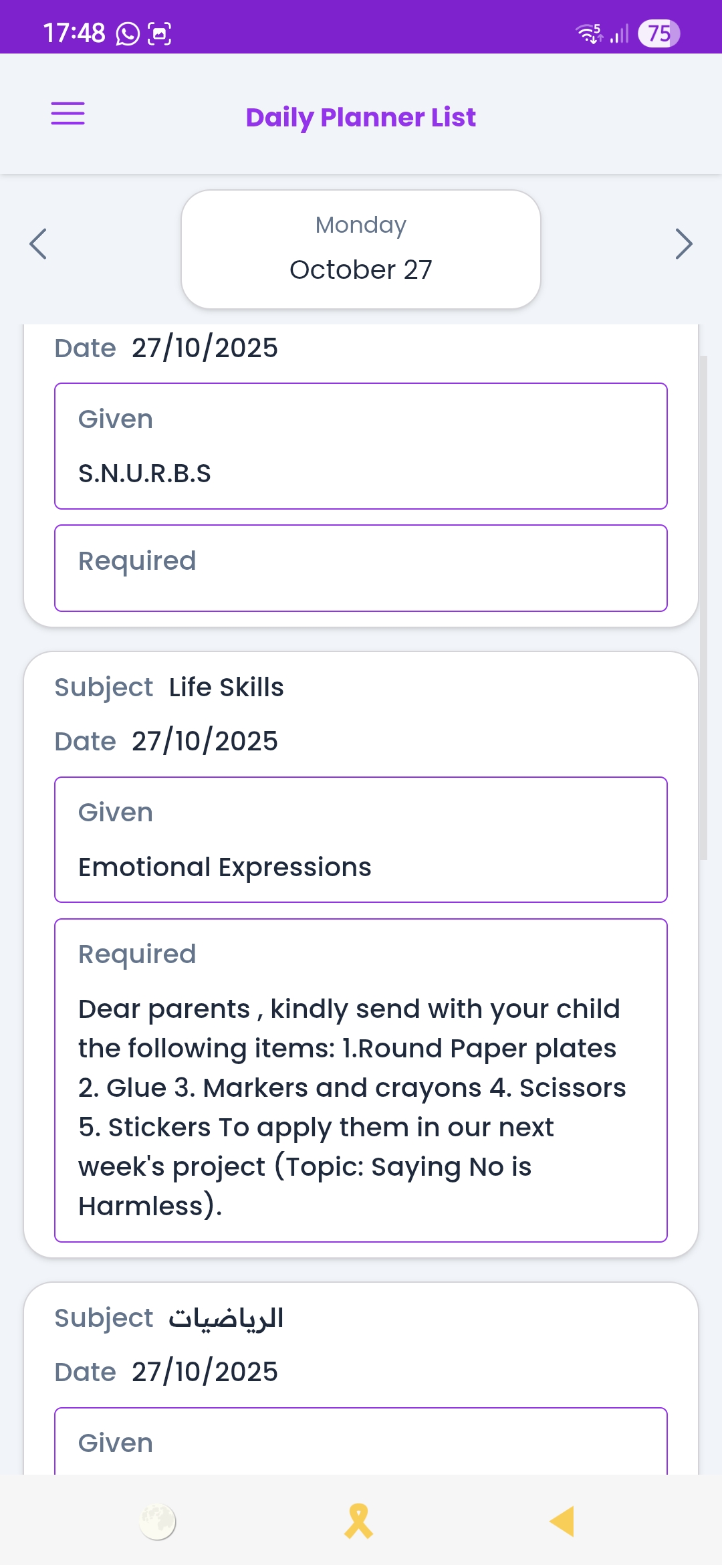Tap the empty Required box
The image size is (722, 1565).
click(x=361, y=568)
